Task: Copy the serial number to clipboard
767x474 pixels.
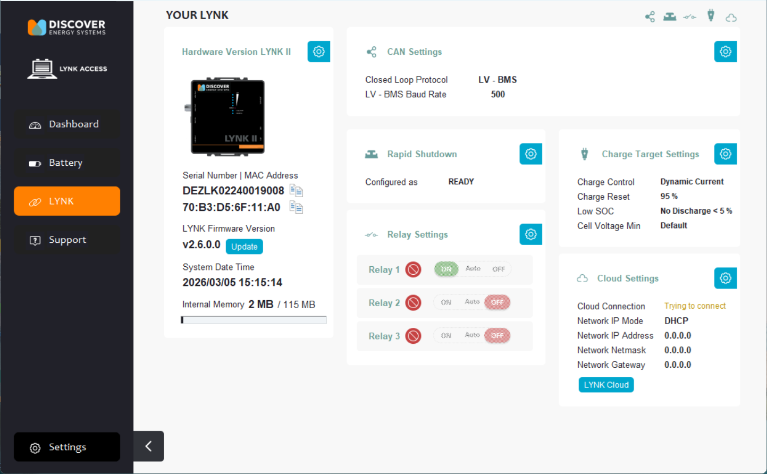Action: pos(296,191)
